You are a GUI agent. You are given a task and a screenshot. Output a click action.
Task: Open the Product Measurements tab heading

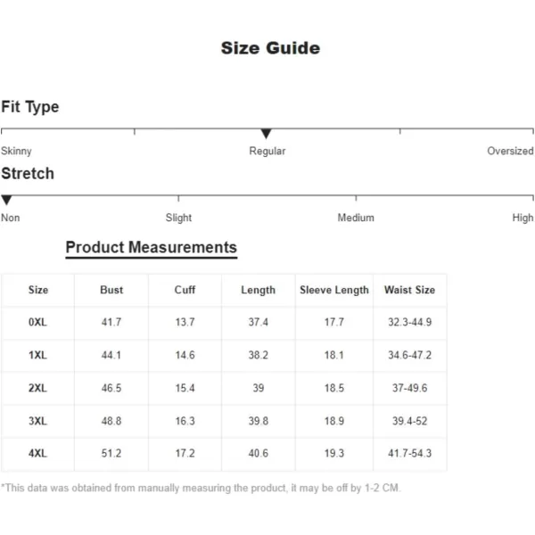(152, 247)
